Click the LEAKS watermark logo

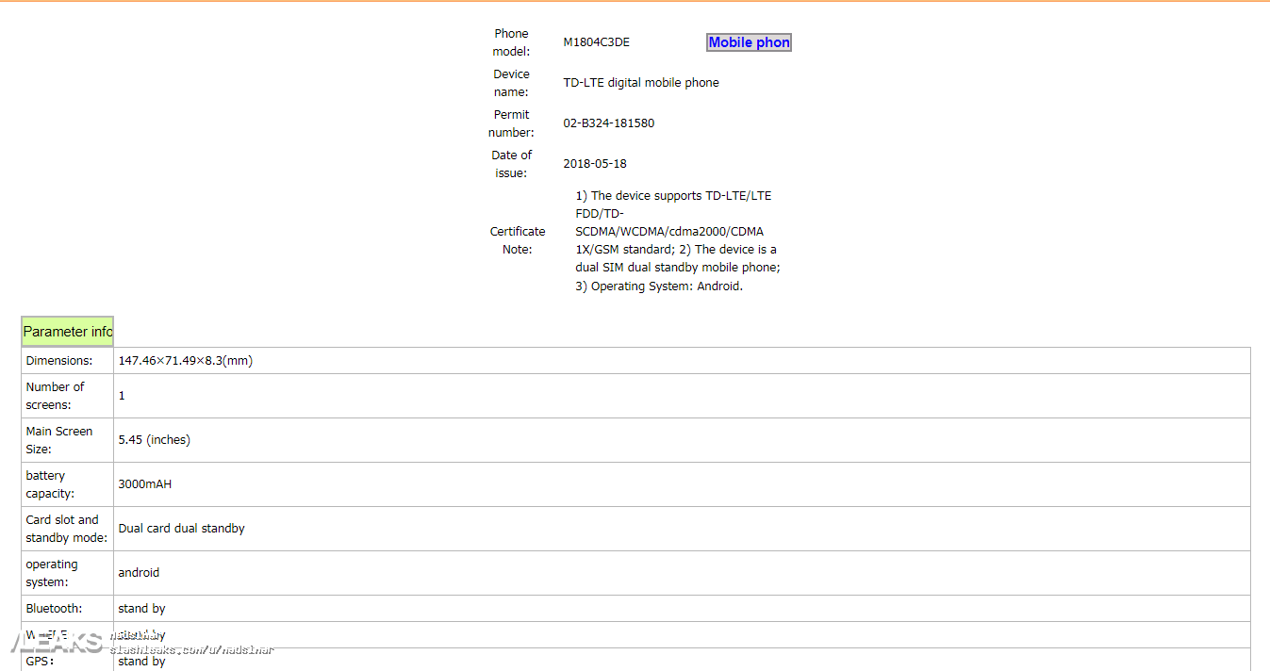(57, 644)
